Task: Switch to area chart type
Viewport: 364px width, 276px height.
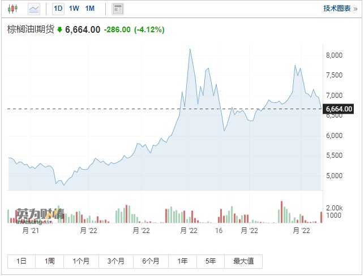Action: click(35, 8)
